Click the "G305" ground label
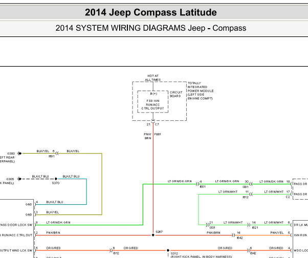 (x=10, y=179)
